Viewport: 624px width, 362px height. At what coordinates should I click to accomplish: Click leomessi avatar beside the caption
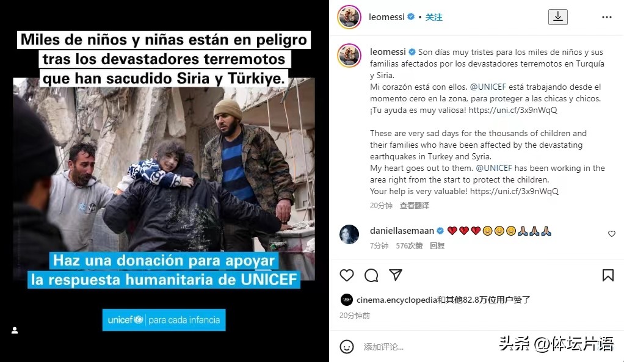coord(349,56)
